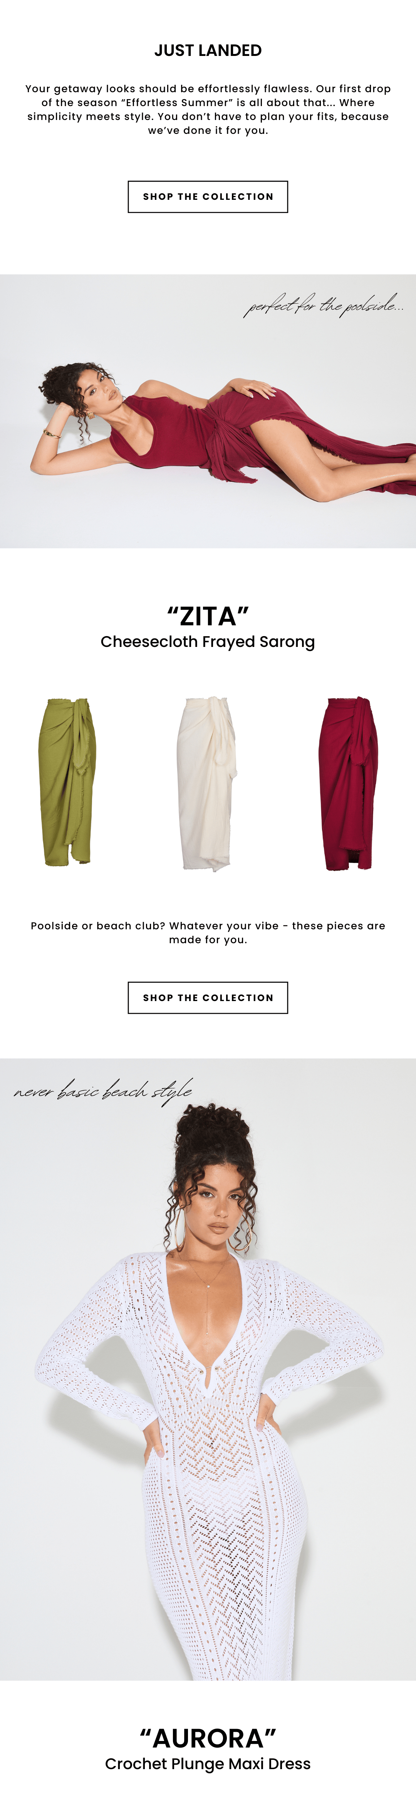416x1805 pixels.
Task: Select the cream white Zita sarong
Action: tap(208, 783)
